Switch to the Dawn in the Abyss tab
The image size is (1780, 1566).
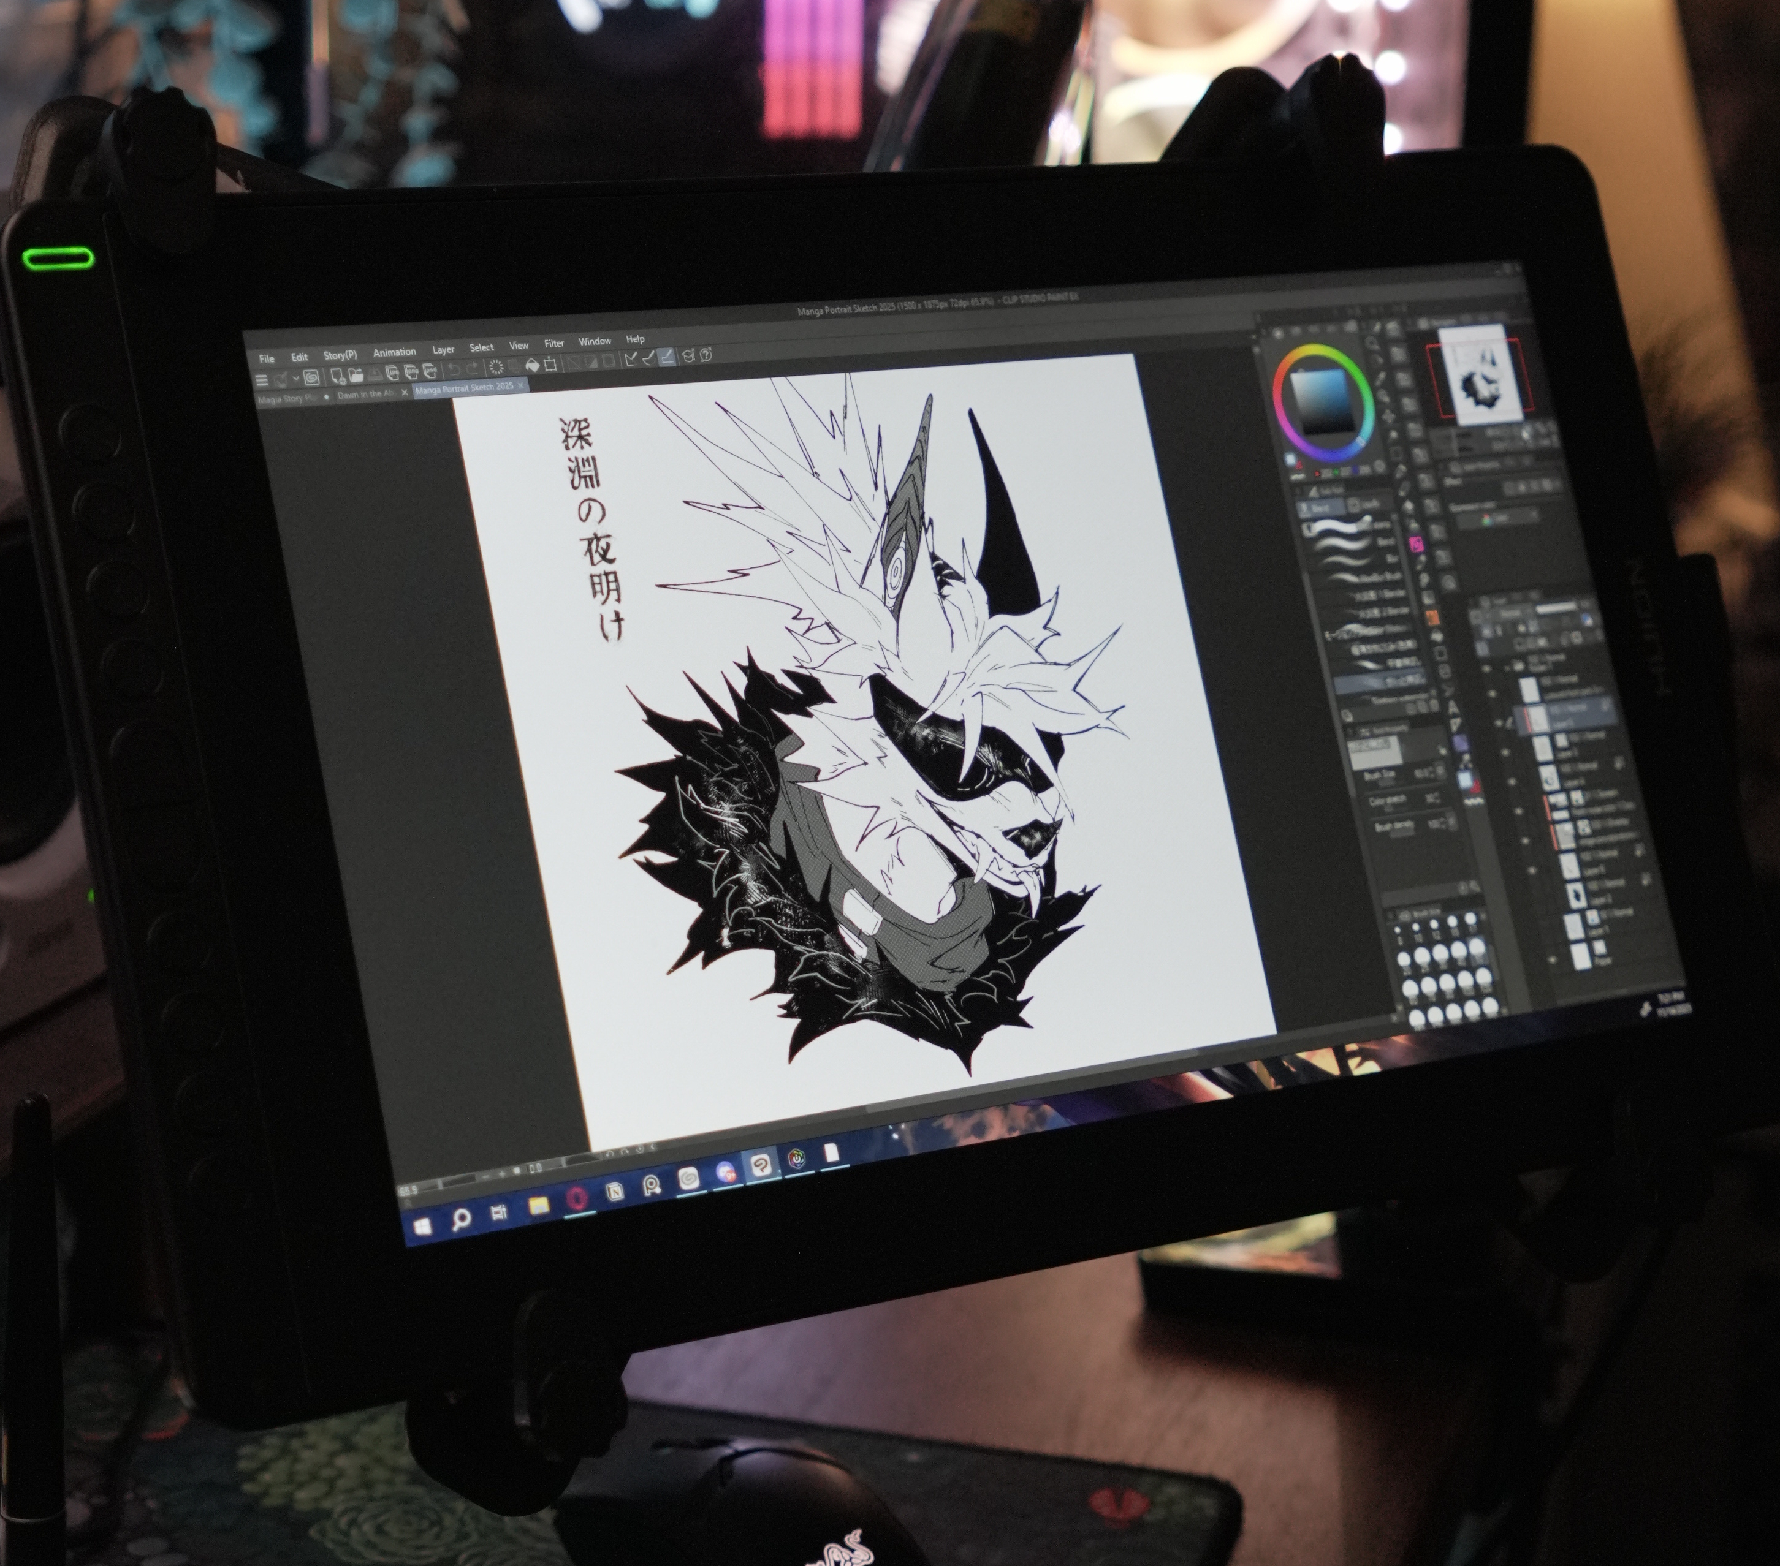(366, 393)
